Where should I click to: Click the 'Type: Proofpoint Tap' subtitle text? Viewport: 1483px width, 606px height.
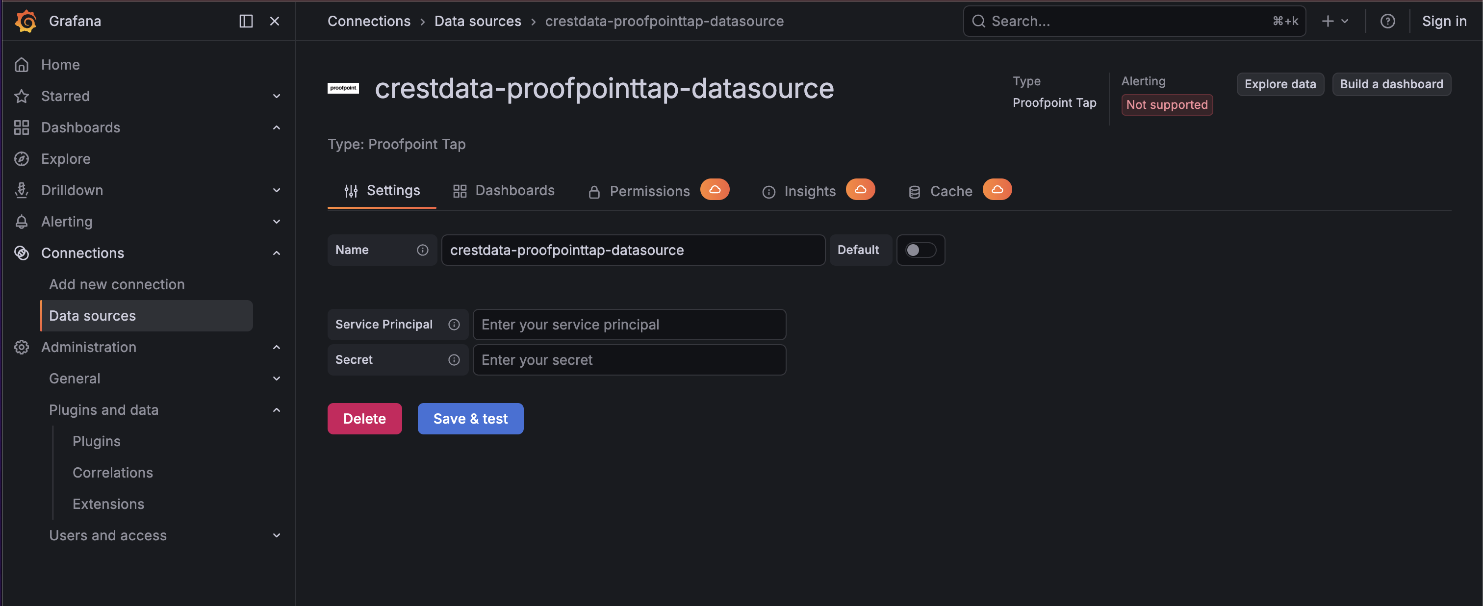pos(396,144)
